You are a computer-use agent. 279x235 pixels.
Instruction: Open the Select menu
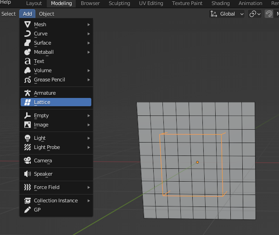8,14
